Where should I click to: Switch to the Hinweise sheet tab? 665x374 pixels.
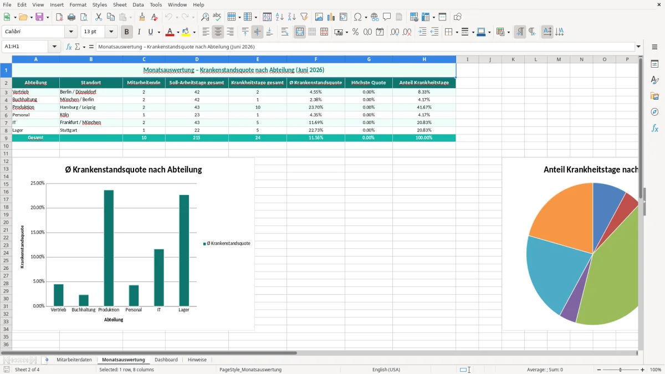click(197, 360)
